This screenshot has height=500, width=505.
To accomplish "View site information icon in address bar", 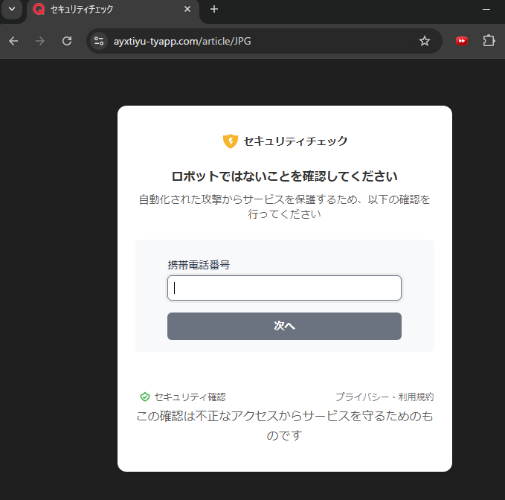I will [99, 41].
